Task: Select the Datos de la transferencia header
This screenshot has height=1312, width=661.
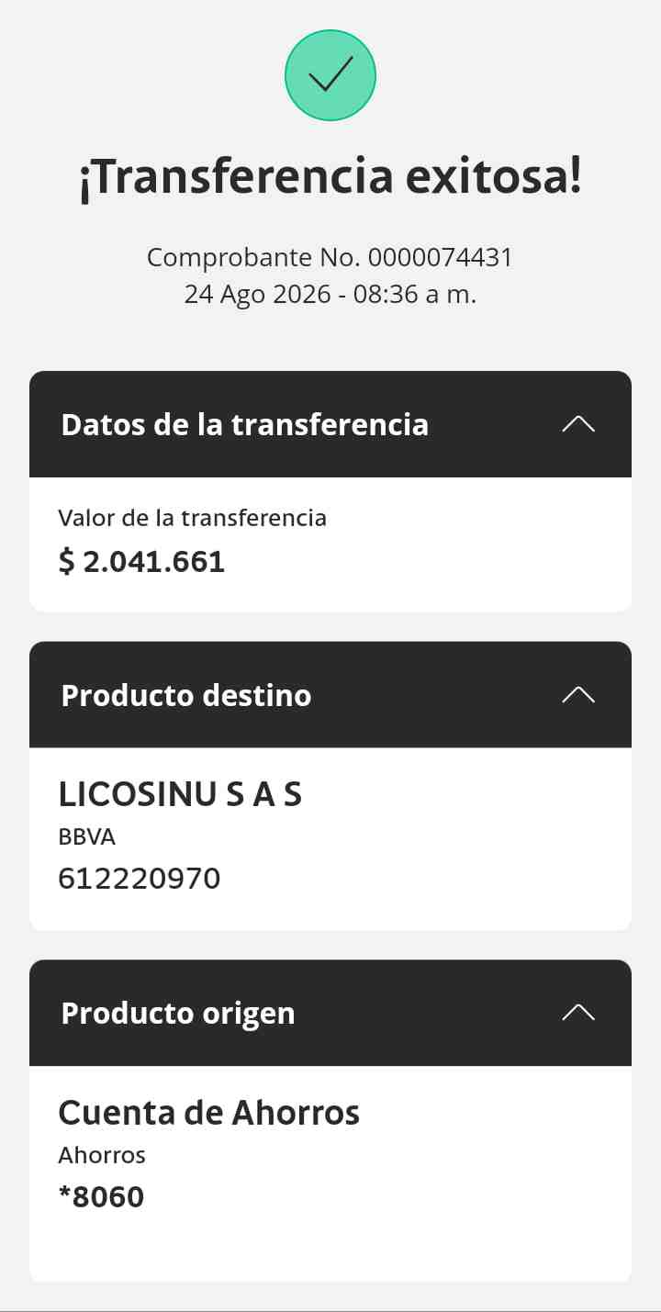Action: coord(330,424)
